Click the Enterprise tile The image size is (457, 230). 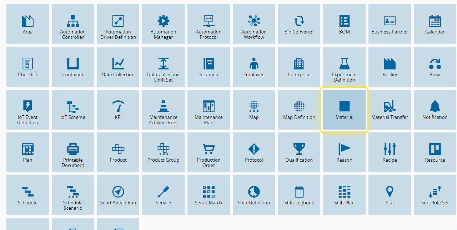point(299,67)
